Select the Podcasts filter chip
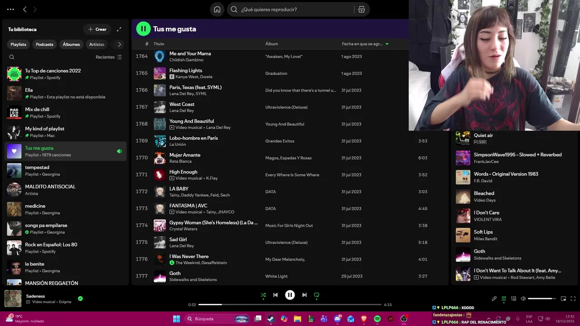 44,44
